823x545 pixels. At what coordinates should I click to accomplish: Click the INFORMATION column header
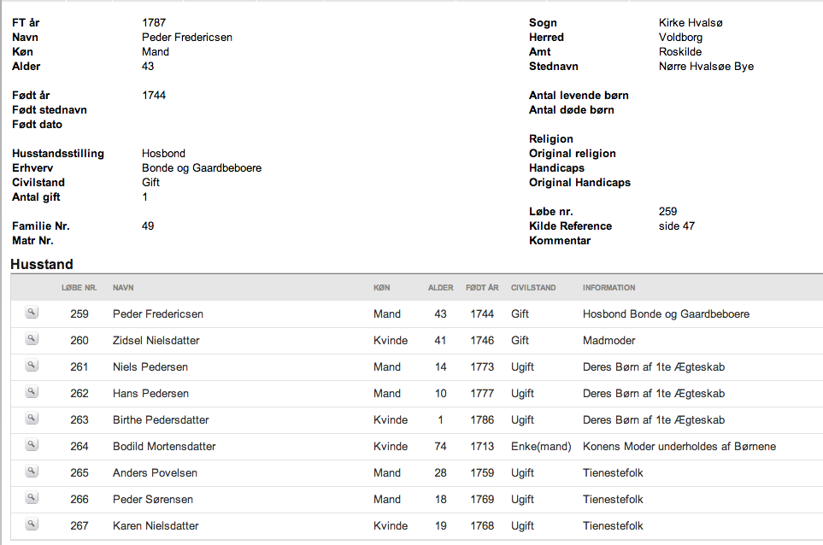tap(608, 288)
